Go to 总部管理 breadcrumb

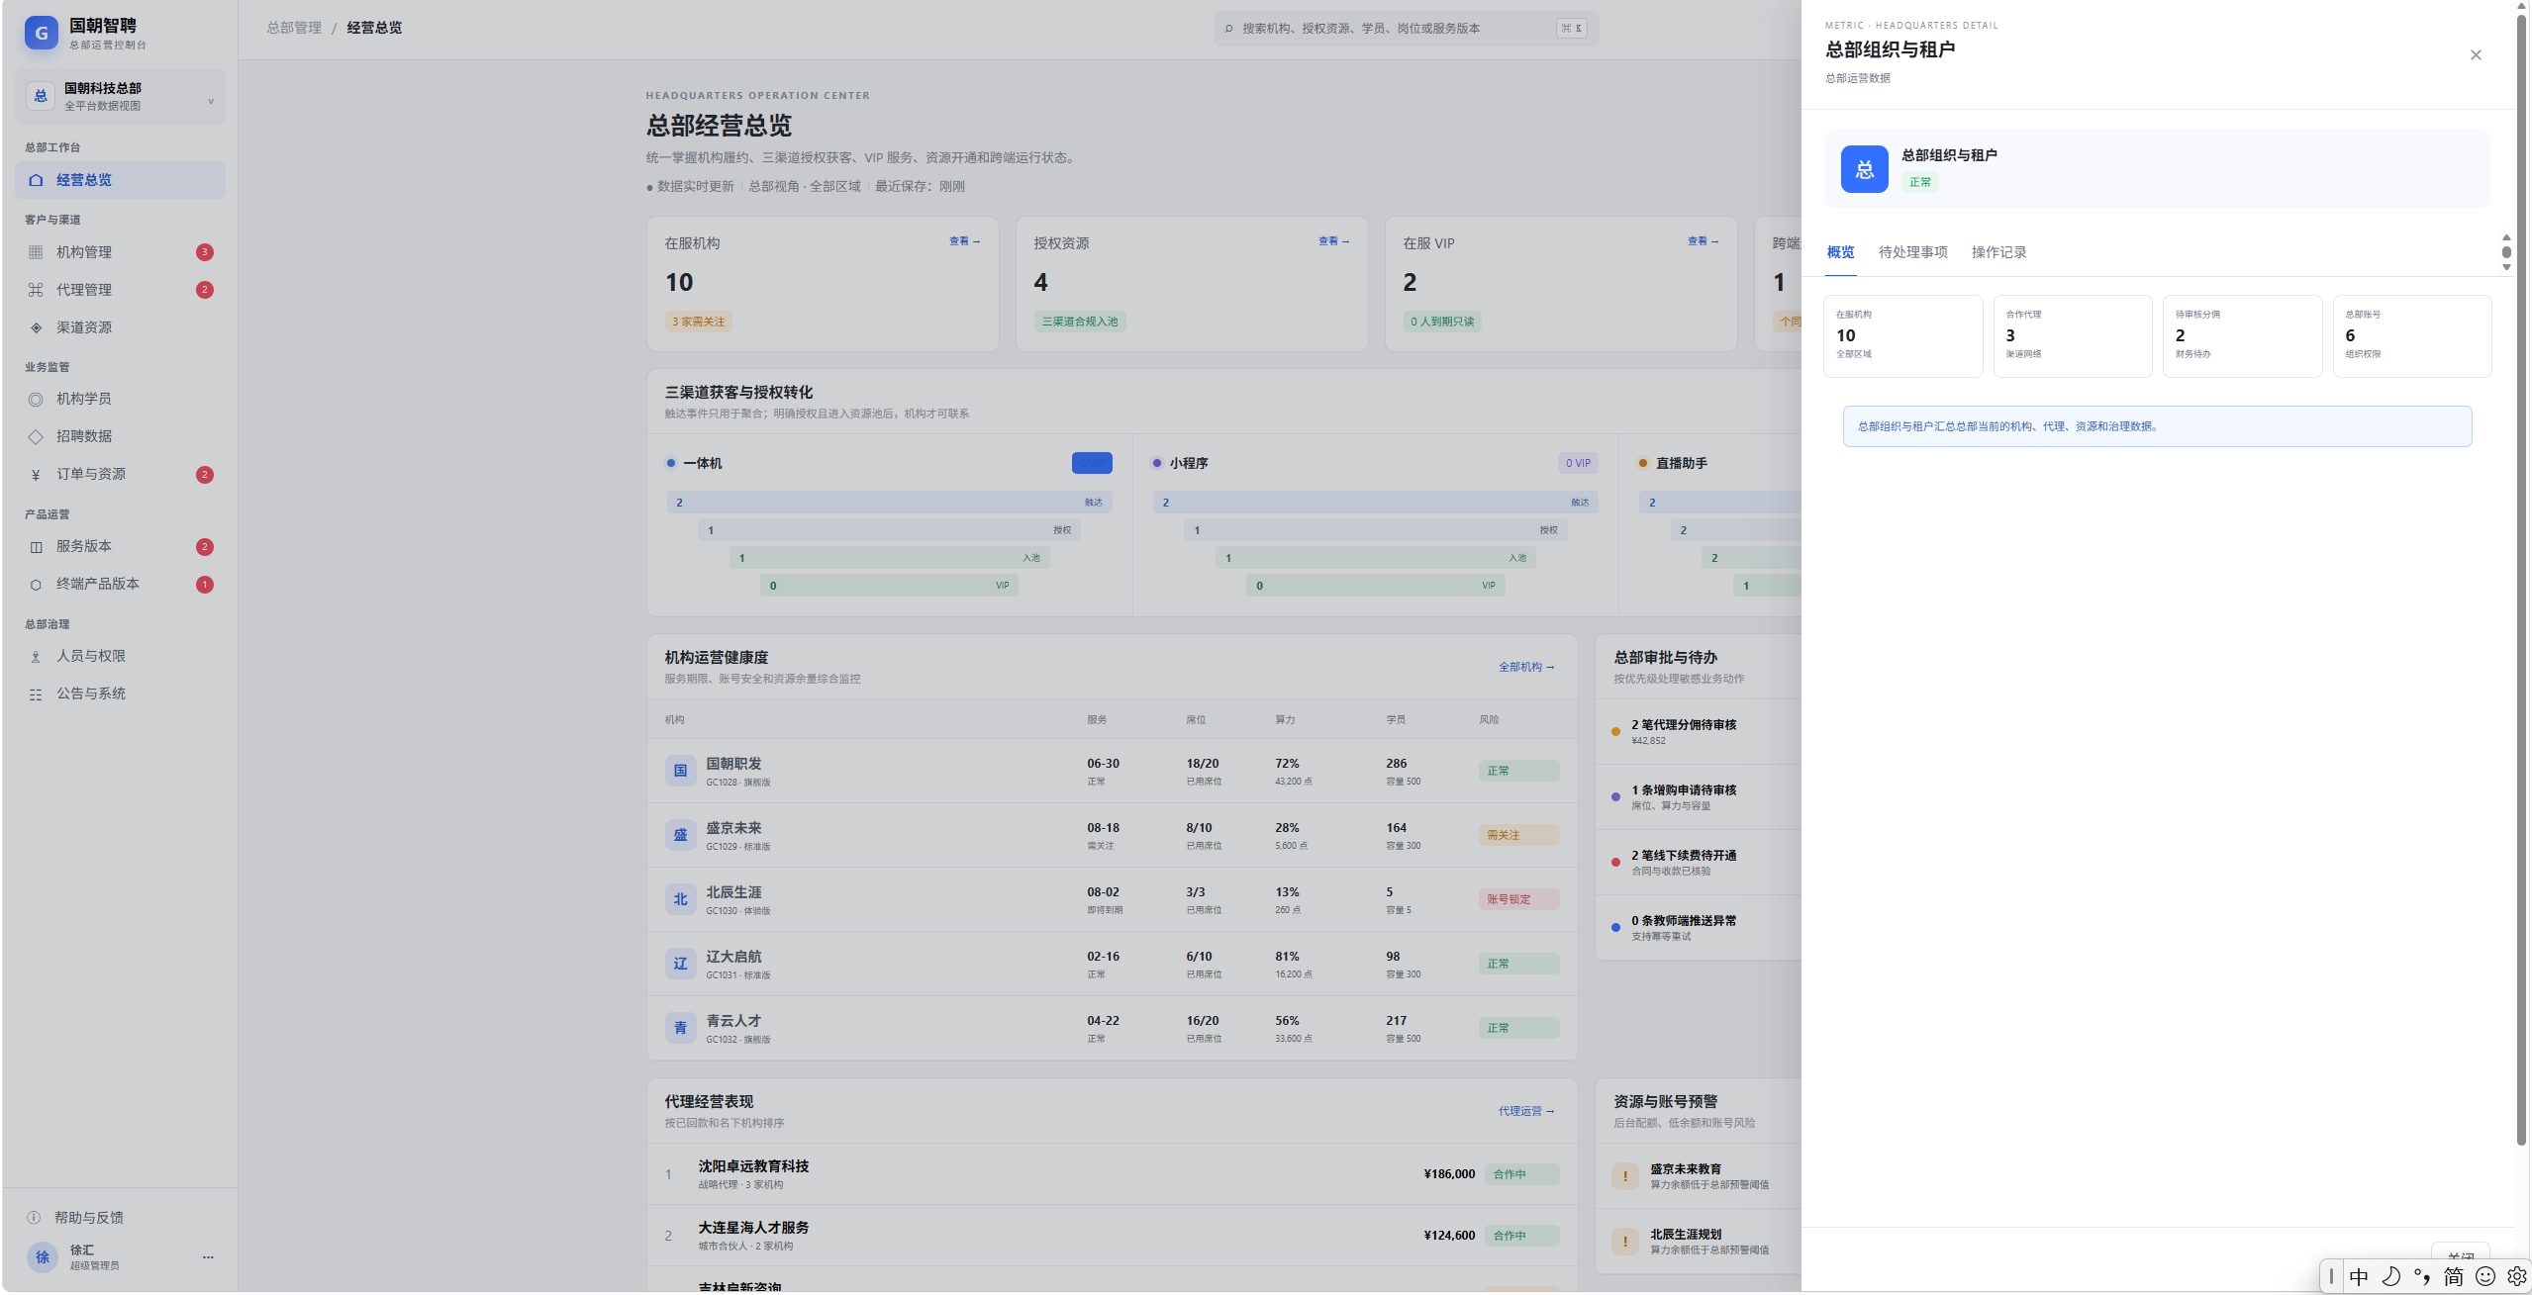click(294, 28)
